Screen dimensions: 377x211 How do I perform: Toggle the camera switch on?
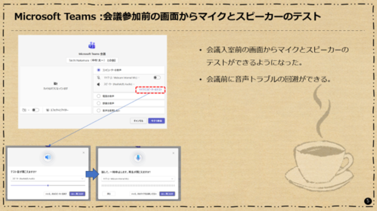point(36,110)
